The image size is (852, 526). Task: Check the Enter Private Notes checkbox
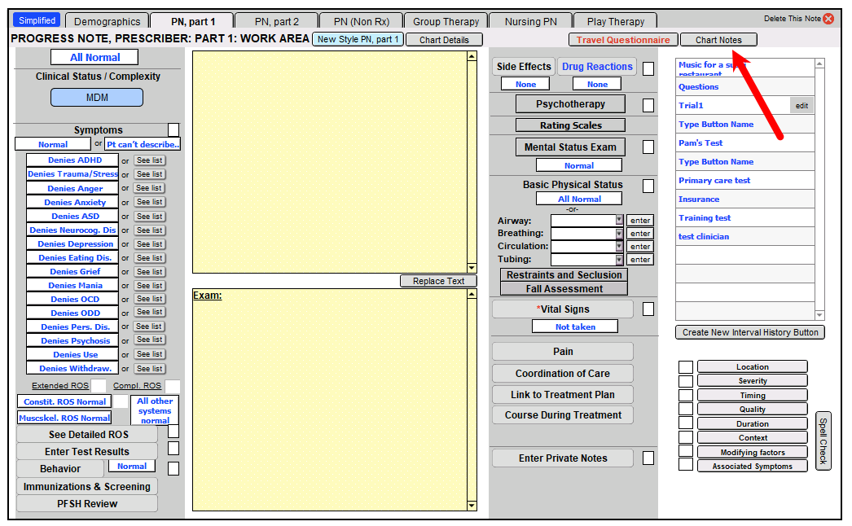pos(648,458)
